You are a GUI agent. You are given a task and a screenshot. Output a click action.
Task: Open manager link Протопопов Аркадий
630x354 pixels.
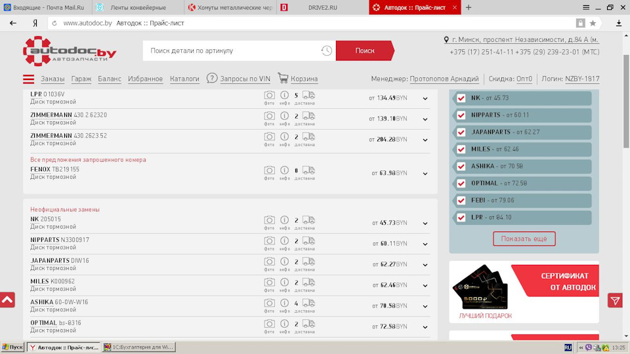click(x=444, y=79)
